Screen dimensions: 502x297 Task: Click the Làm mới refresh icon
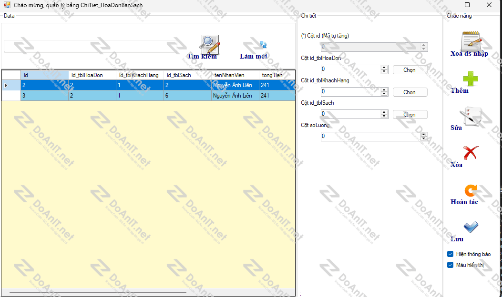[263, 45]
